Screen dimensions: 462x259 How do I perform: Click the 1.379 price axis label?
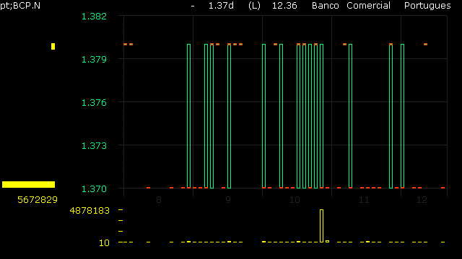click(94, 60)
